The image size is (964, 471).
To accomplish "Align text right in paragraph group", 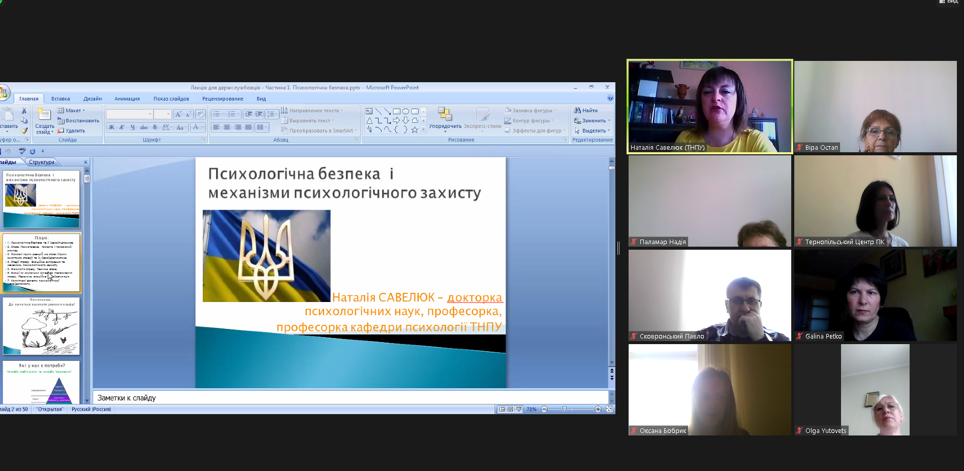I will tap(238, 127).
